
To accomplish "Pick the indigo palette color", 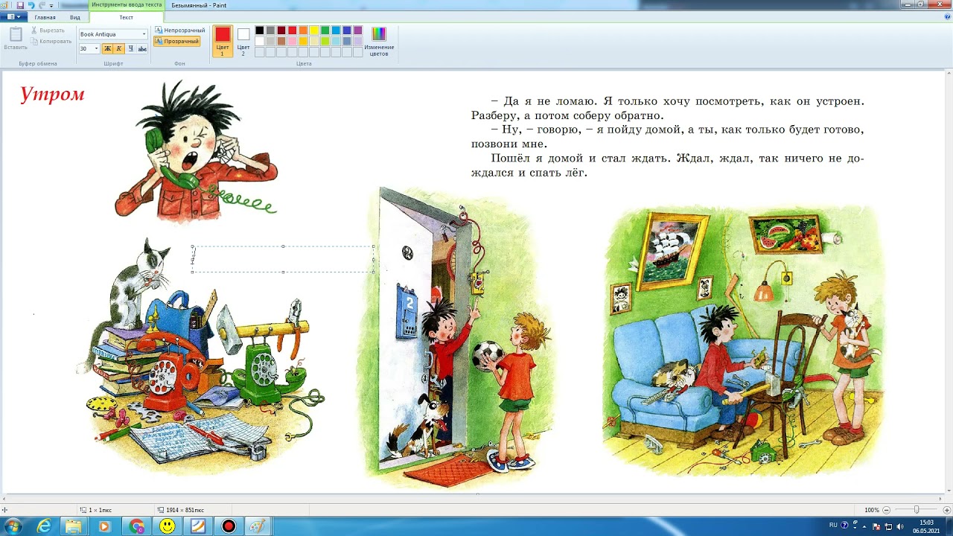I will coord(347,31).
